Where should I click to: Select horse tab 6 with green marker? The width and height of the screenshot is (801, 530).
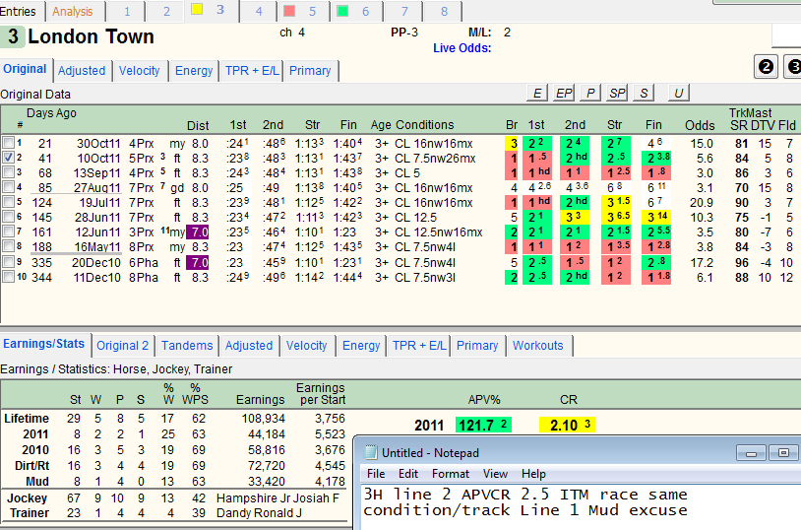point(357,11)
